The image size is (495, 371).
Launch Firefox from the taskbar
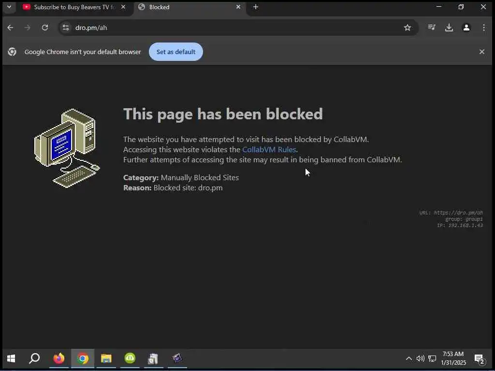click(x=58, y=359)
